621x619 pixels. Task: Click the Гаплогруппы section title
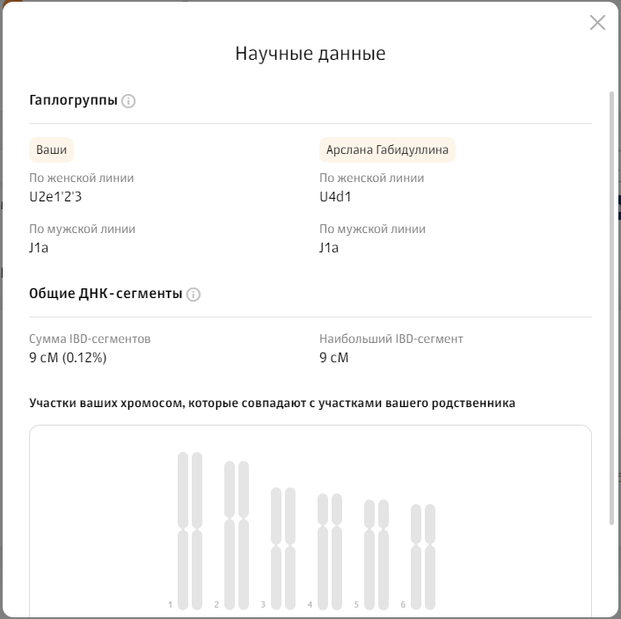(x=73, y=101)
